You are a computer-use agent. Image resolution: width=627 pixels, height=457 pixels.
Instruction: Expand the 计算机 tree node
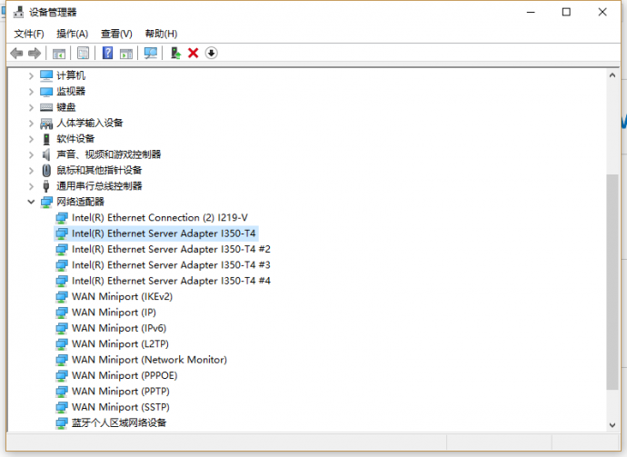(32, 75)
